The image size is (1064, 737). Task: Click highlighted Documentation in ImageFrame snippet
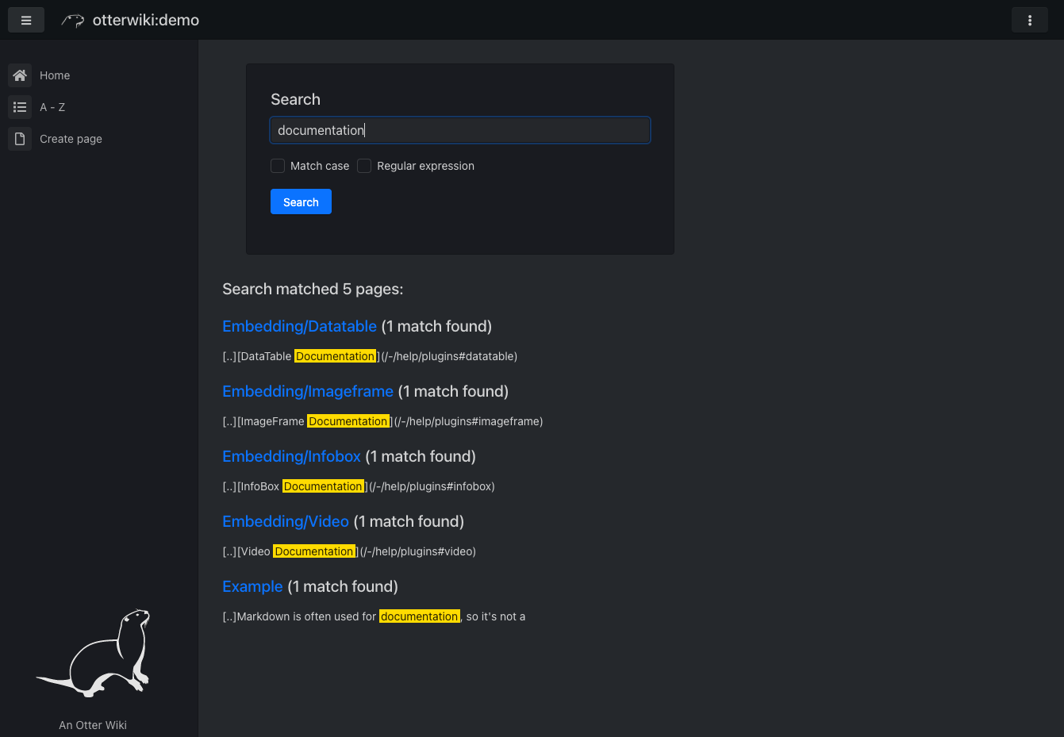click(x=348, y=421)
